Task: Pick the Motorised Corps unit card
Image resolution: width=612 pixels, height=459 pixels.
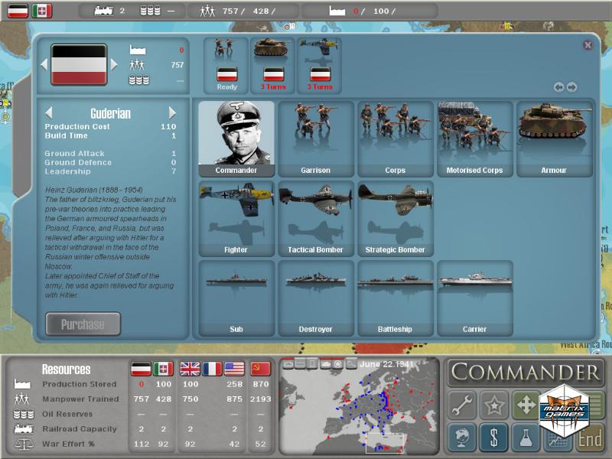Action: point(474,139)
